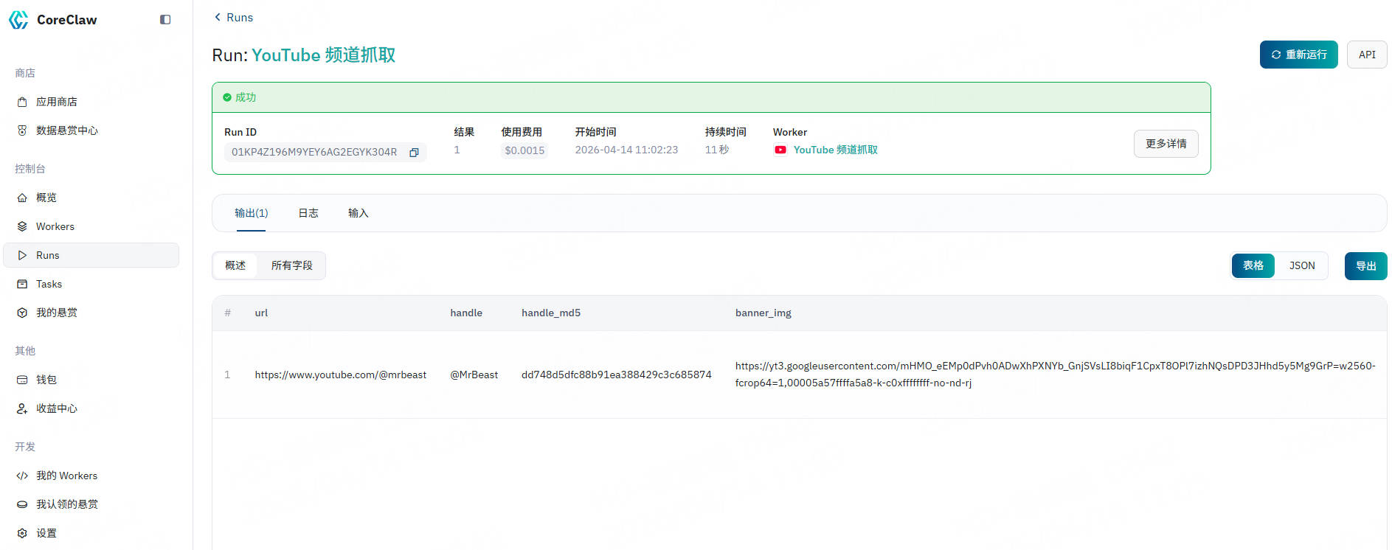
Task: Open YouTube 频道抓取 Worker link
Action: coord(835,150)
